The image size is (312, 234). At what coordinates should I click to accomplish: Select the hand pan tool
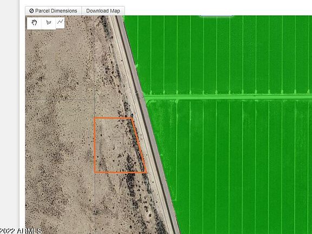click(x=34, y=23)
